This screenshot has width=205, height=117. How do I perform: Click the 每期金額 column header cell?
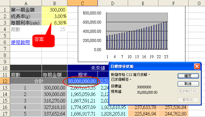point(55,75)
